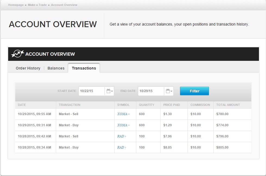Open the end date calendar picker
This screenshot has height=176, width=266.
(169, 91)
